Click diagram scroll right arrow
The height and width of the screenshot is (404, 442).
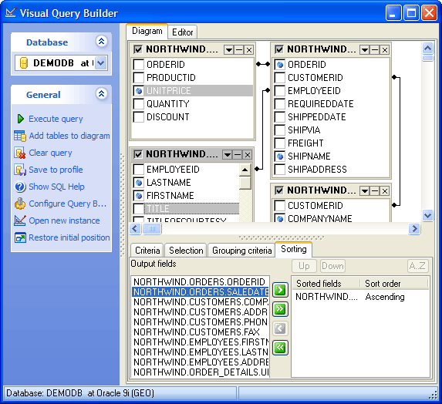414,229
